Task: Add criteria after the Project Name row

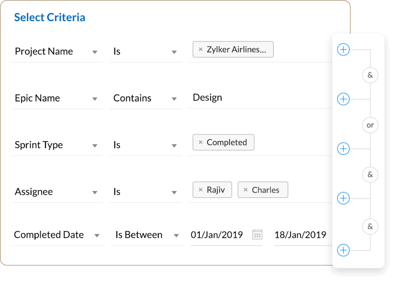Action: [x=343, y=50]
